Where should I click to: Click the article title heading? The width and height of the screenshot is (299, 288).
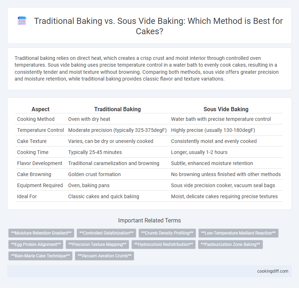tap(158, 26)
